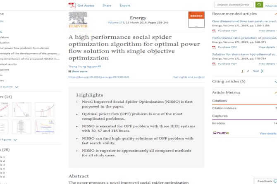Open the third figure thumbnail in sidebar

(x=44, y=109)
